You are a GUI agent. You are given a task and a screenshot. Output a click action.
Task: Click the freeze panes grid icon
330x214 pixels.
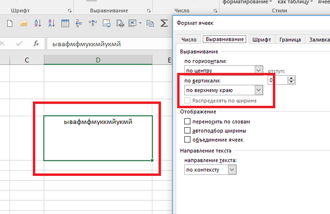tap(132, 23)
